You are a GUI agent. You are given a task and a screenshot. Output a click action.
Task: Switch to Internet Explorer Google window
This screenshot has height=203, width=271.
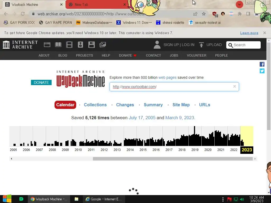click(104, 199)
